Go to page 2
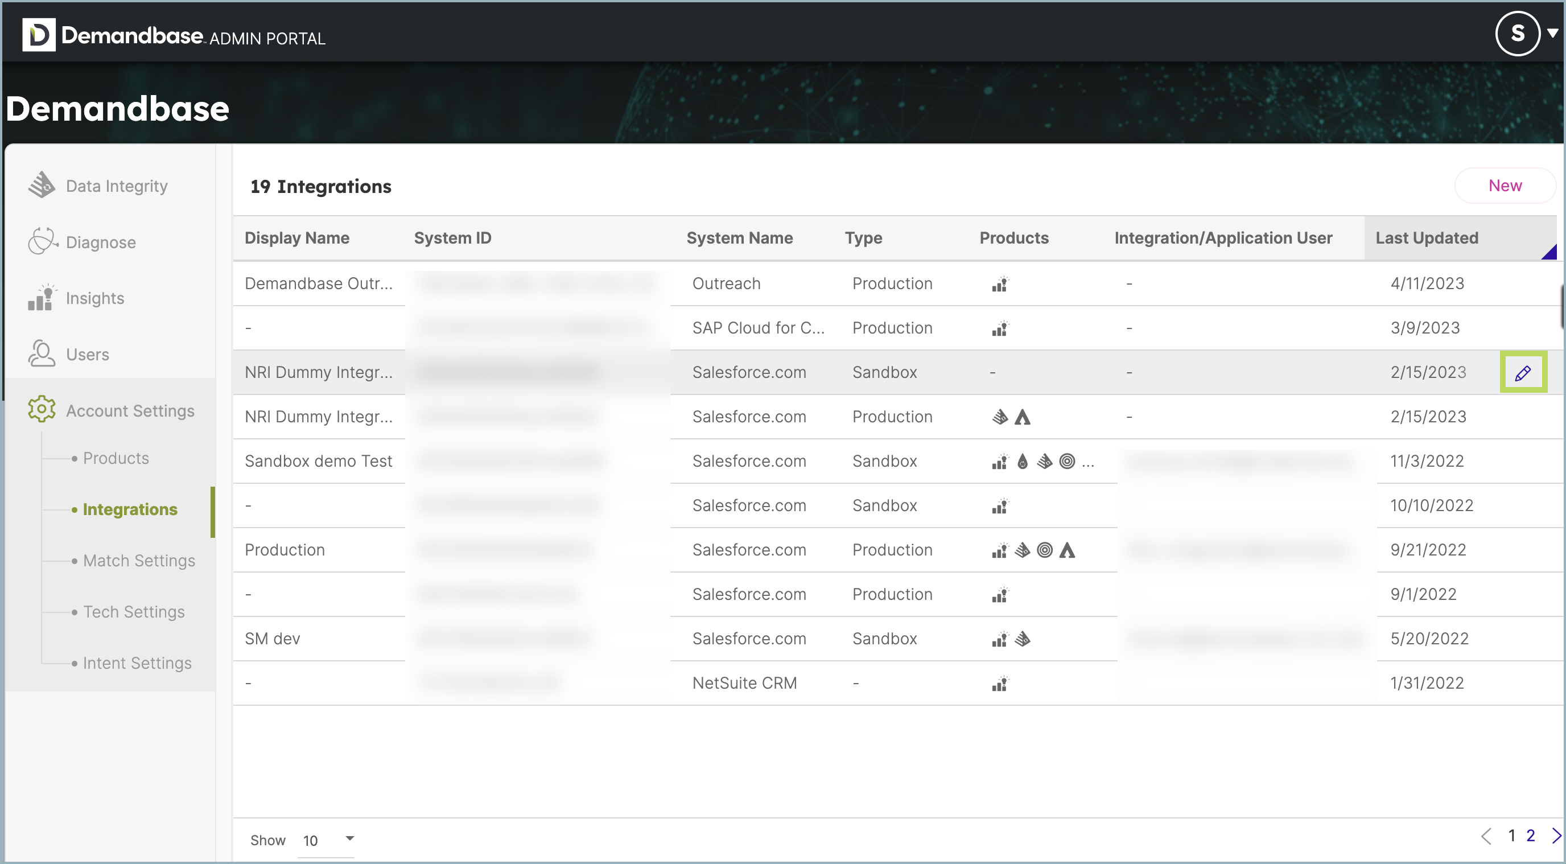1566x864 pixels. (1531, 836)
